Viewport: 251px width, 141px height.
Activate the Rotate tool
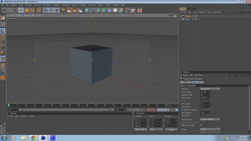pyautogui.click(x=32, y=10)
